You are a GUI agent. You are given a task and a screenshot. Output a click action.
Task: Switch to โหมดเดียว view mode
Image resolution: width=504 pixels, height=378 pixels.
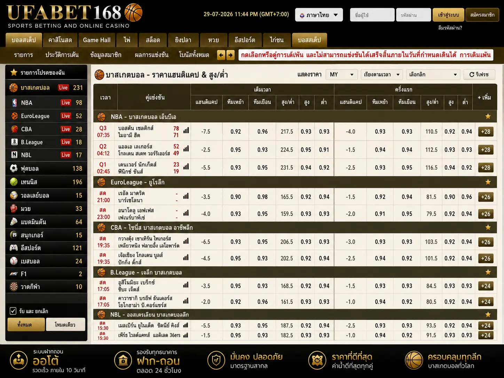(65, 324)
